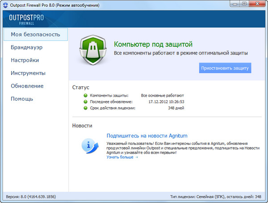268x203 pixels.
Task: Click the blue info icon in Новости
Action: click(90, 145)
